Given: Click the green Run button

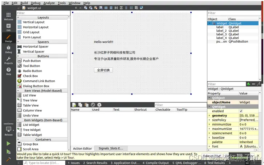Looking at the screenshot, I should (x=8, y=144).
